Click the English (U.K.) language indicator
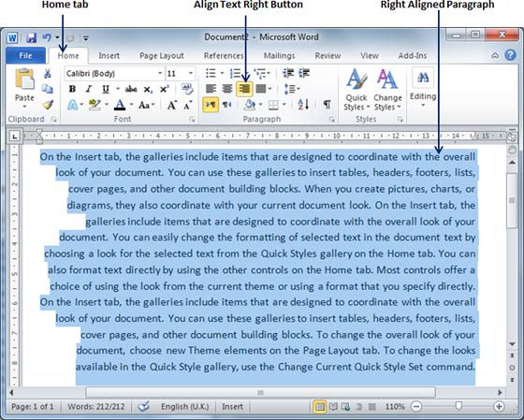 coord(185,407)
